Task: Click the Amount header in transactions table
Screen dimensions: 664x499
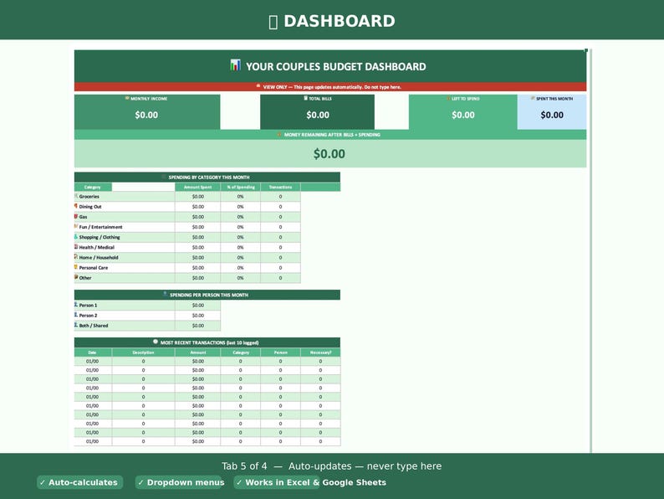Action: [197, 352]
